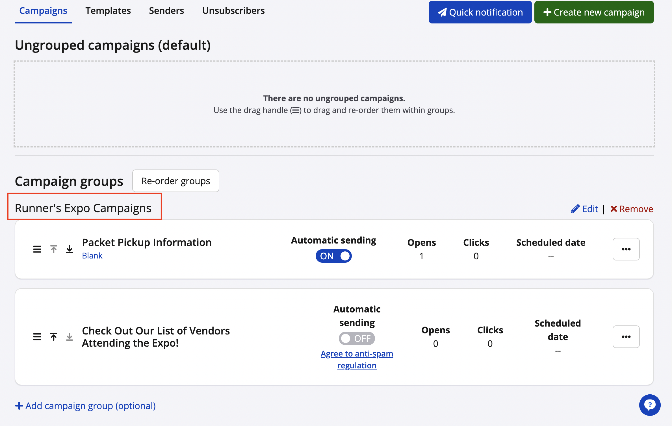Open more options for Packet Pickup Information
Image resolution: width=672 pixels, height=426 pixels.
click(626, 249)
